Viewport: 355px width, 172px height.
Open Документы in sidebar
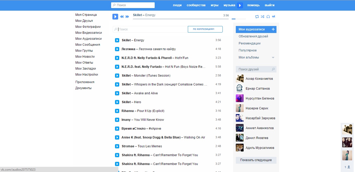coord(83,88)
